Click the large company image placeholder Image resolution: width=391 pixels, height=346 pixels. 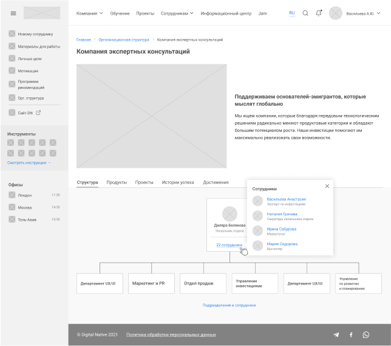tap(151, 116)
